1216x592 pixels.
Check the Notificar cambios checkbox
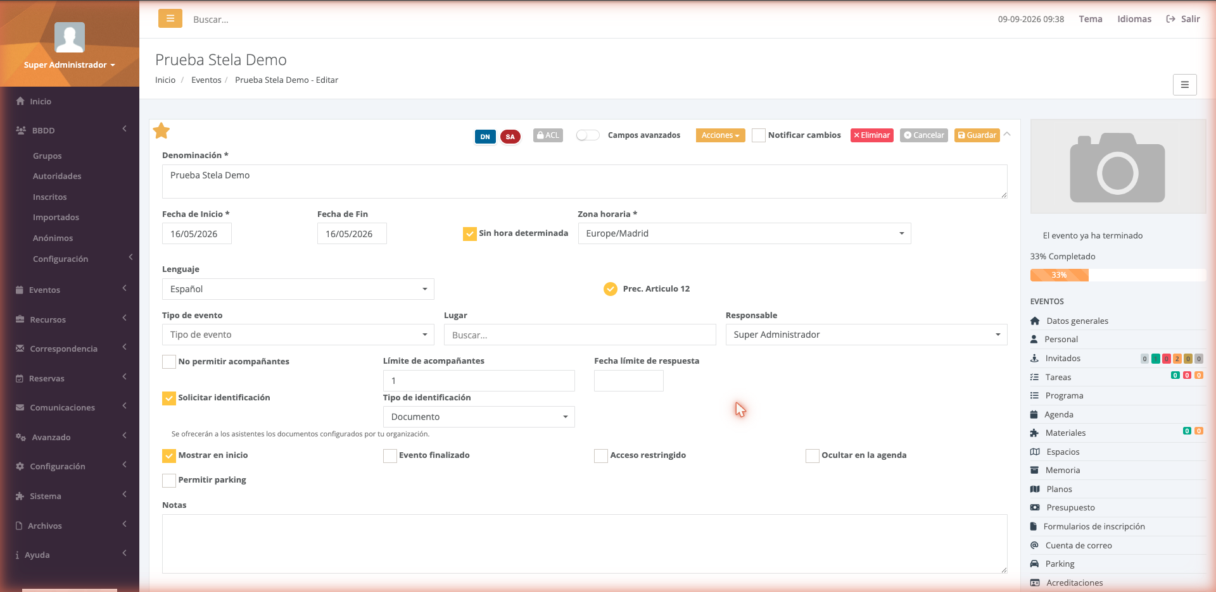(x=759, y=135)
